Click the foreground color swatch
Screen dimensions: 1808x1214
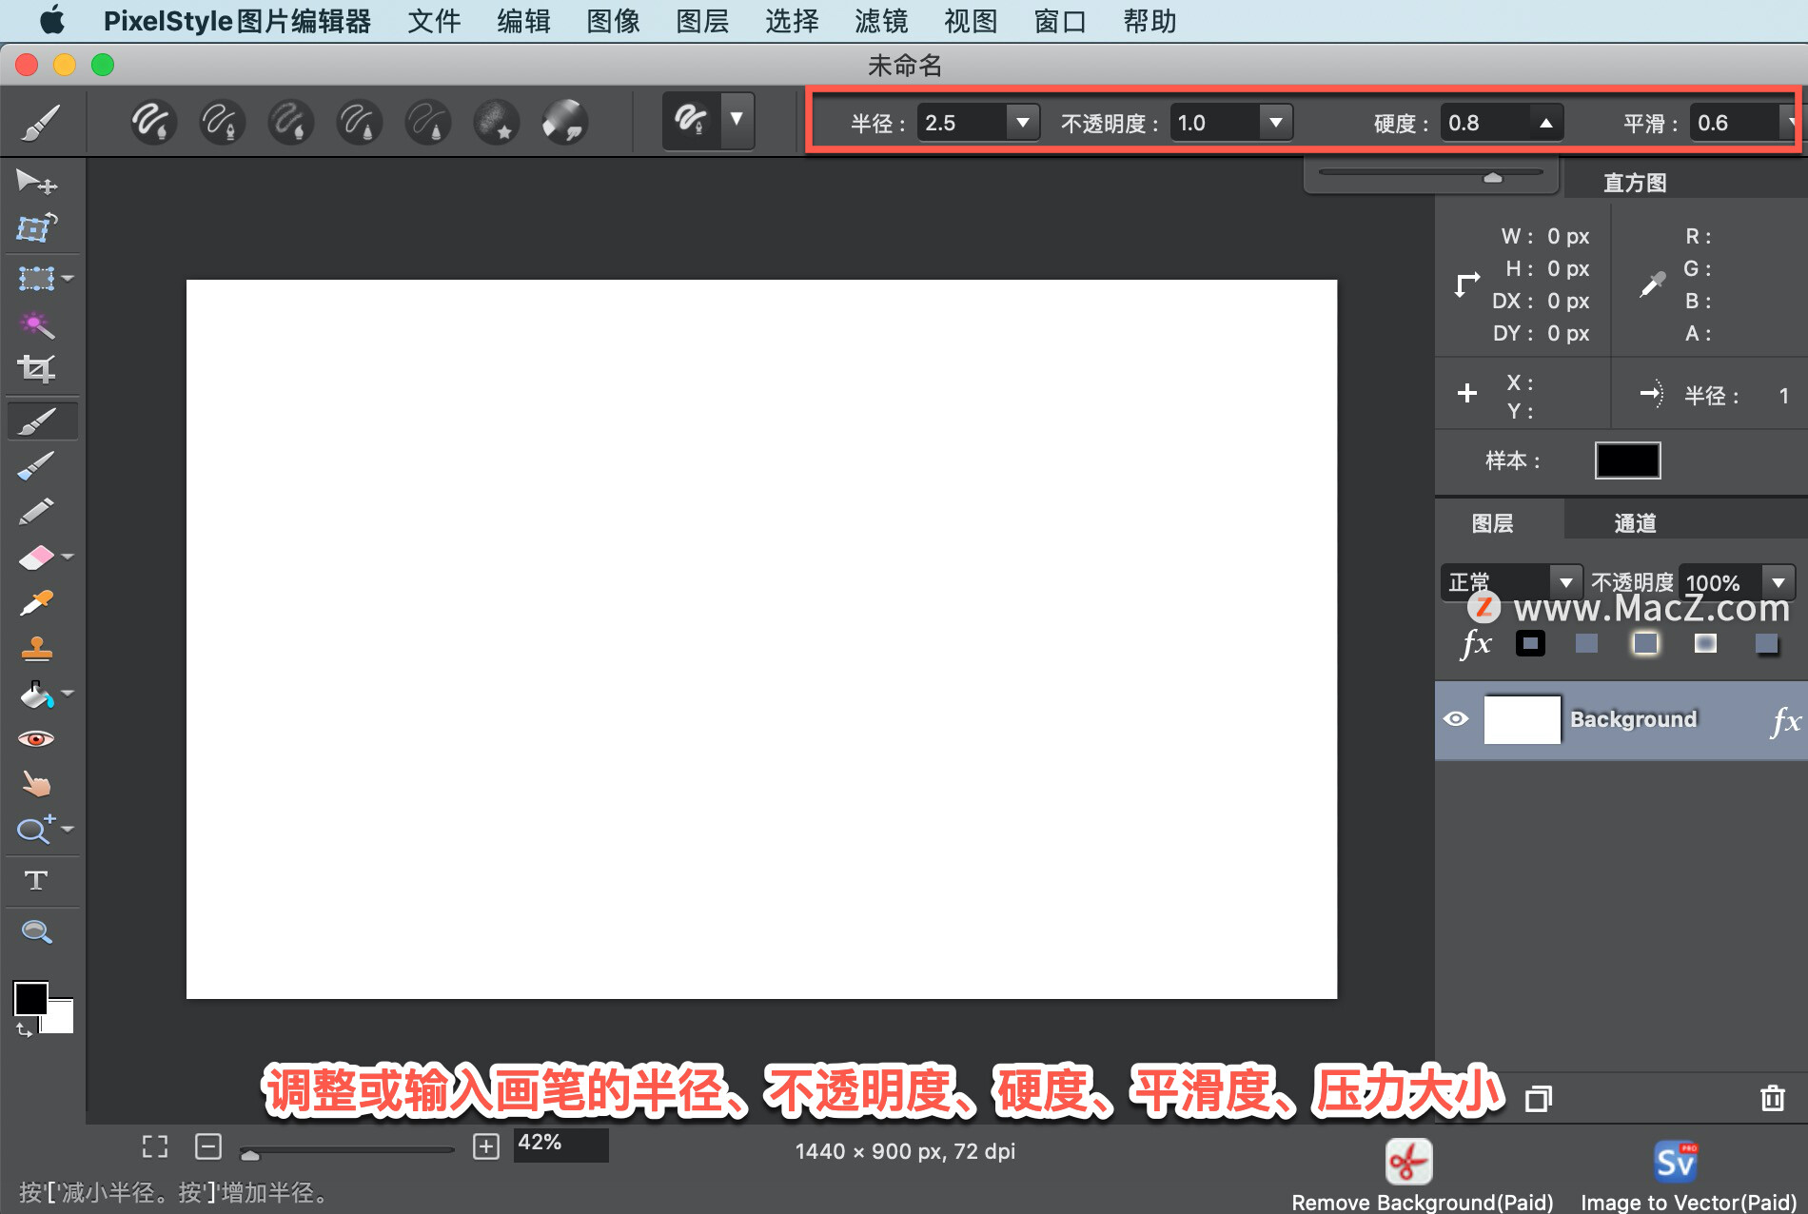pos(30,999)
